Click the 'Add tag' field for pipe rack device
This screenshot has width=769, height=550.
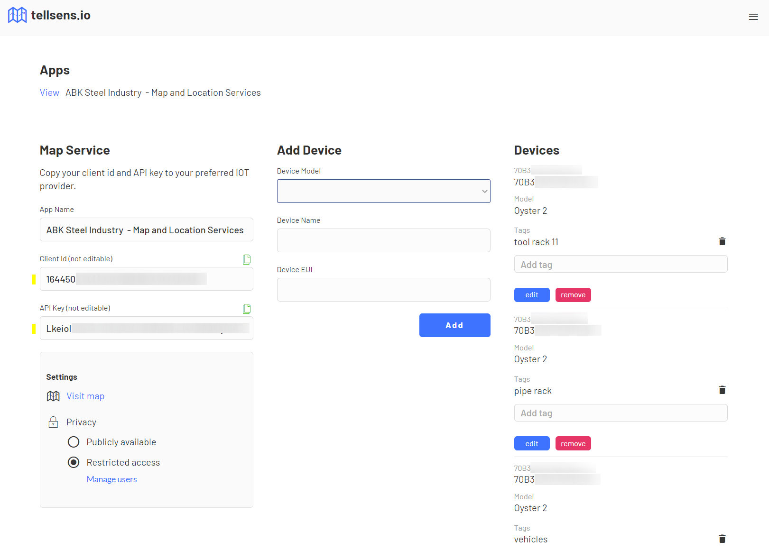[621, 412]
